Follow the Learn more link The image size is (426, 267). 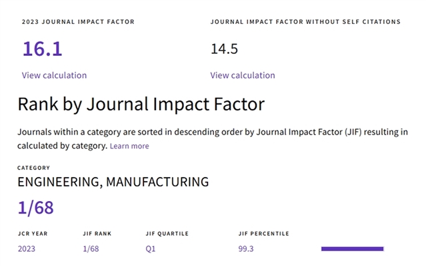point(129,146)
